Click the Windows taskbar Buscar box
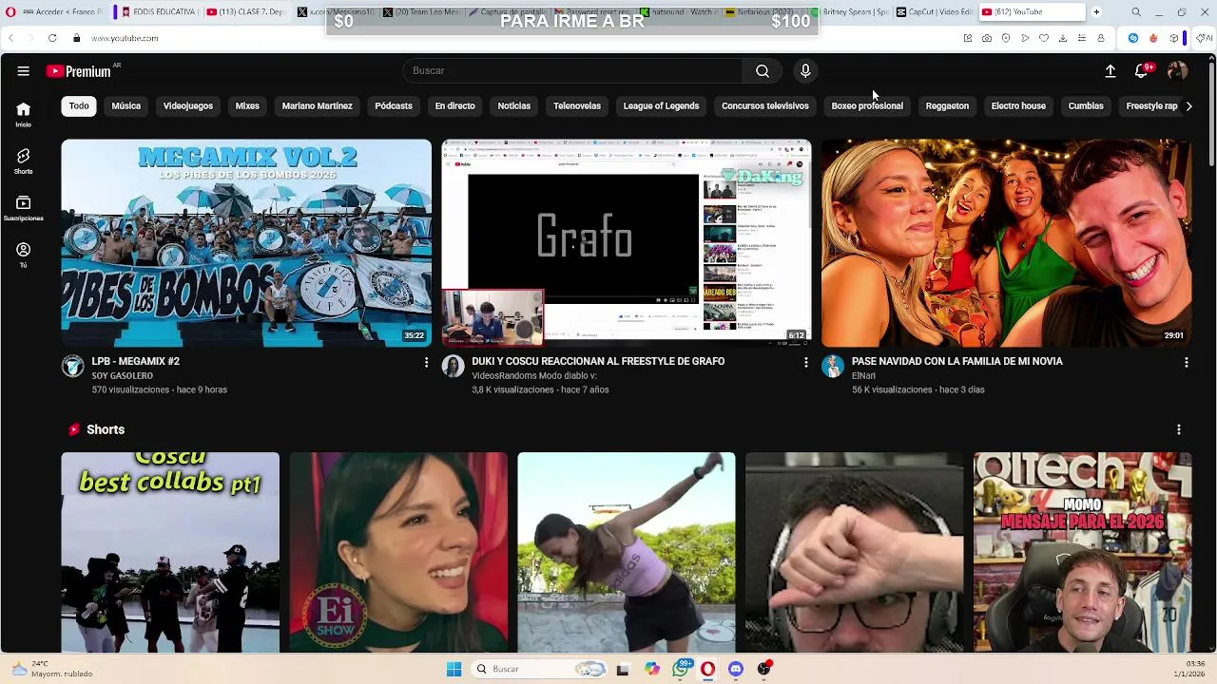 [539, 669]
